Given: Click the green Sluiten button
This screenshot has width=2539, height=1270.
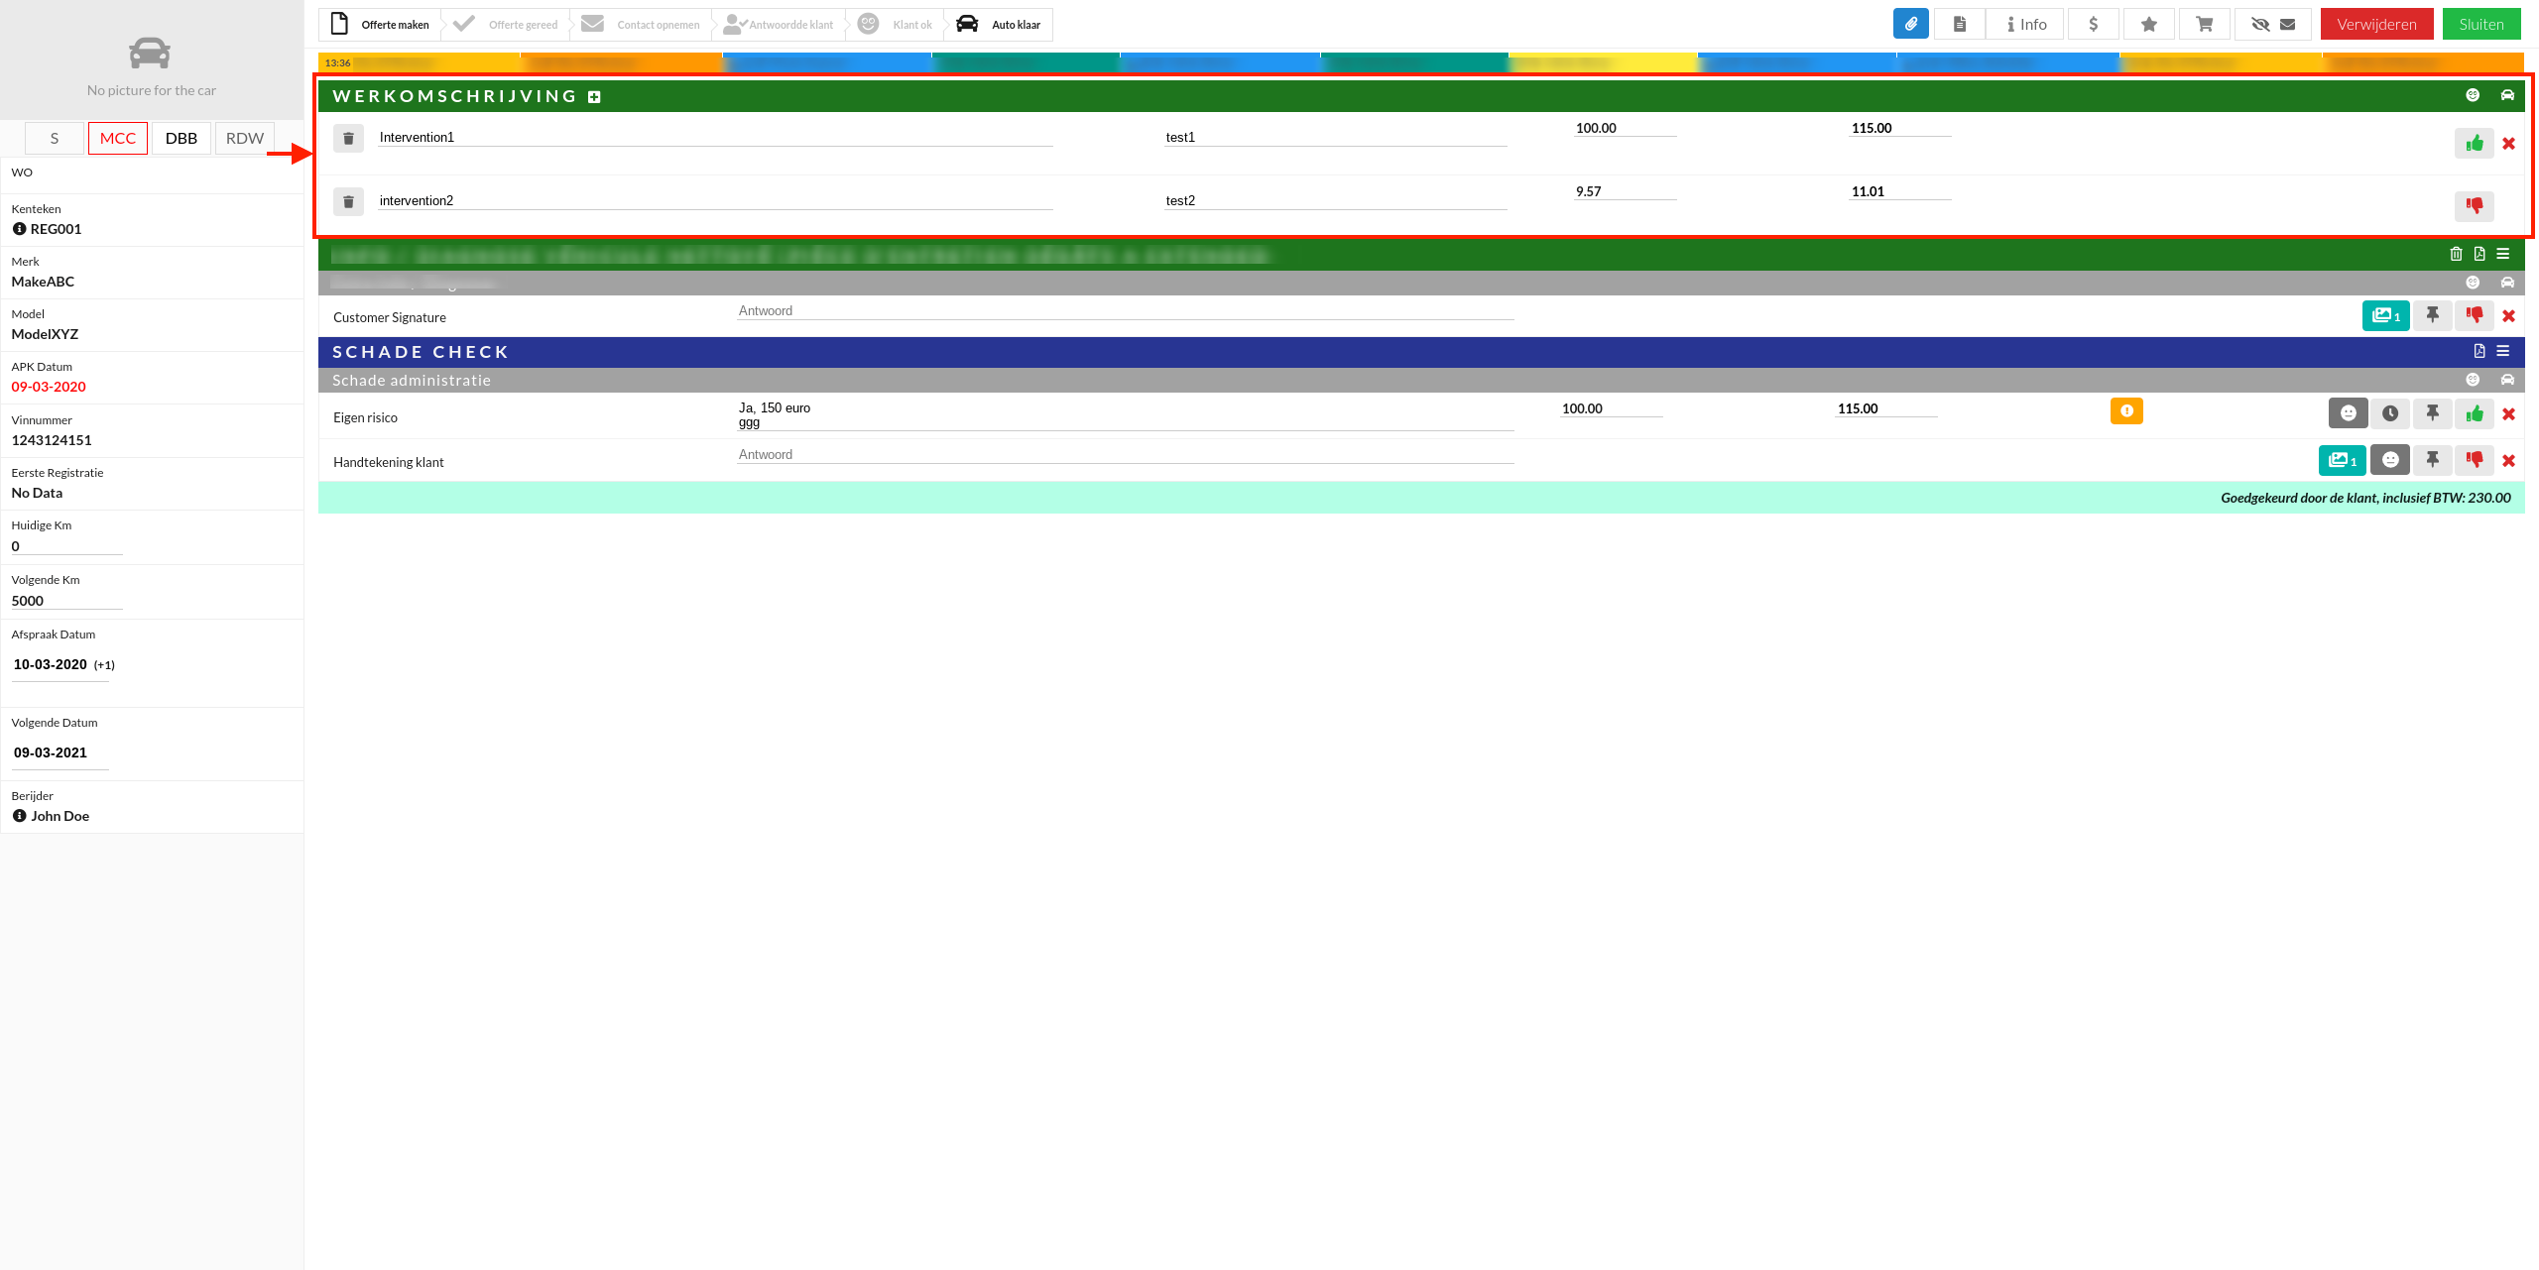Looking at the screenshot, I should click(2481, 24).
